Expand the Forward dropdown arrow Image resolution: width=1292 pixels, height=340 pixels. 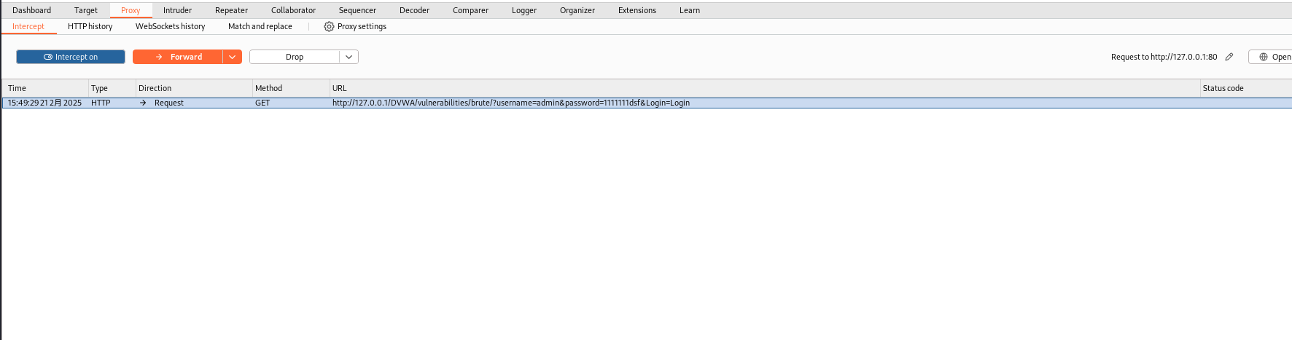pos(233,57)
